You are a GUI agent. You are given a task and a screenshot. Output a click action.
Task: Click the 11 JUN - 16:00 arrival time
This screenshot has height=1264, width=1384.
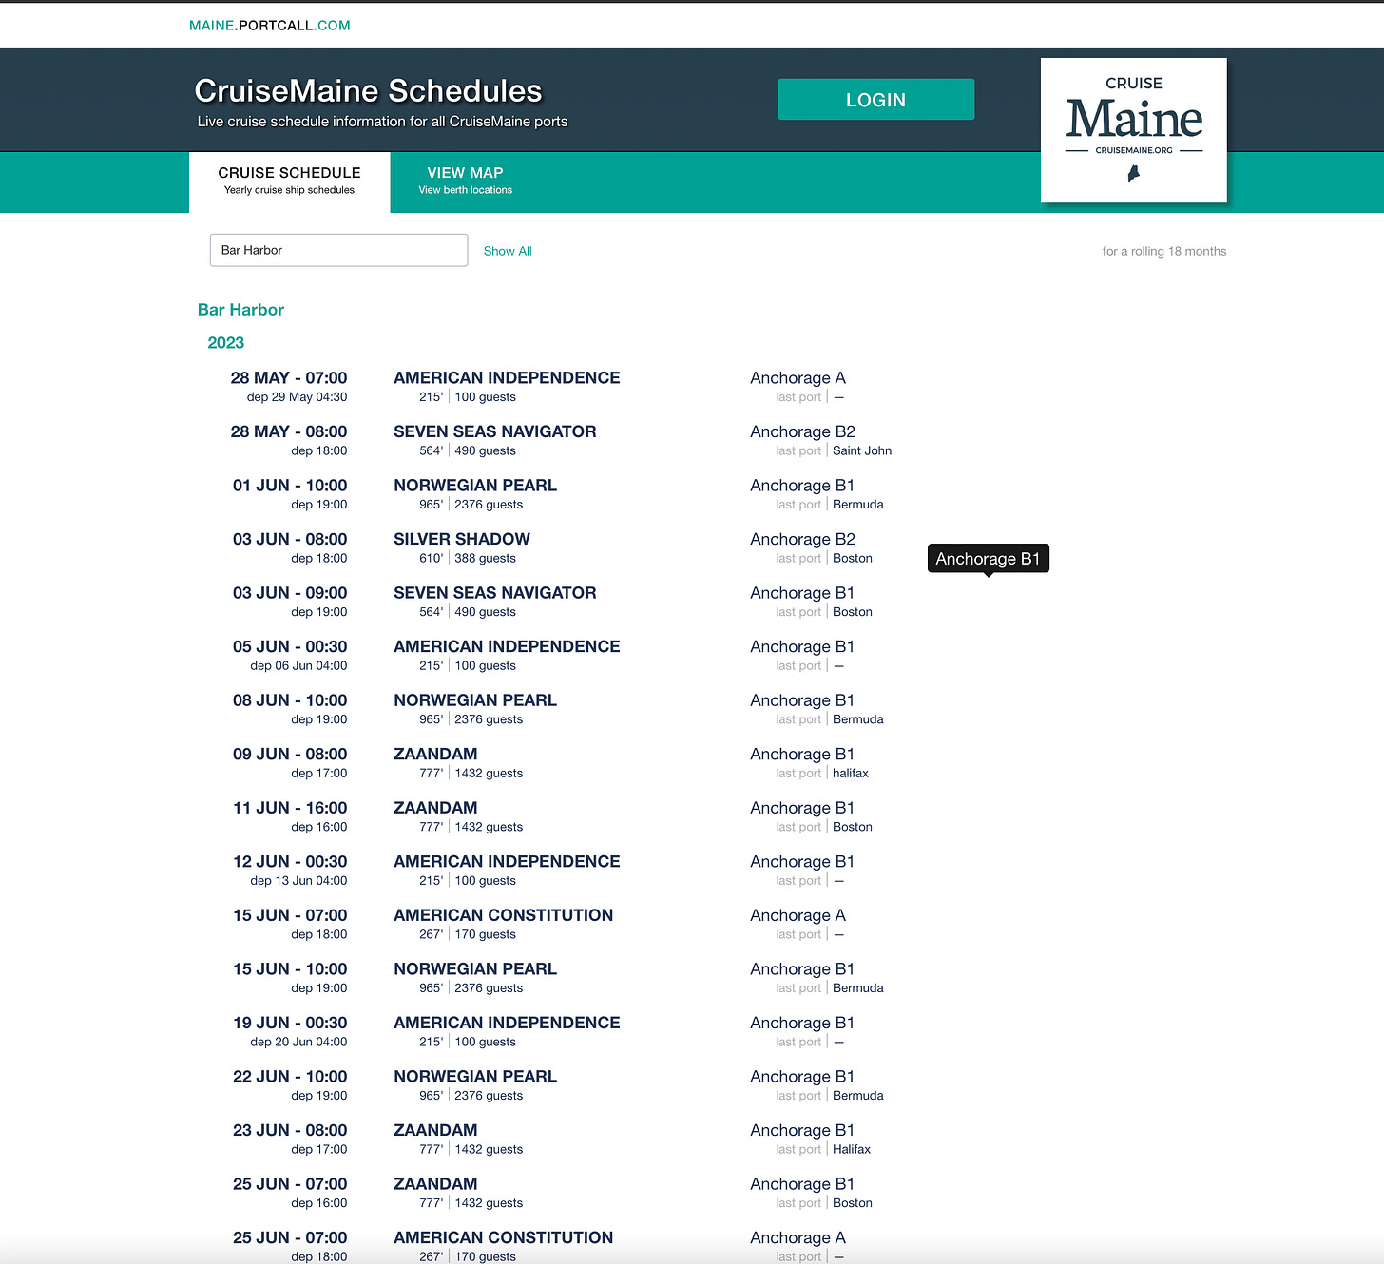(x=290, y=808)
